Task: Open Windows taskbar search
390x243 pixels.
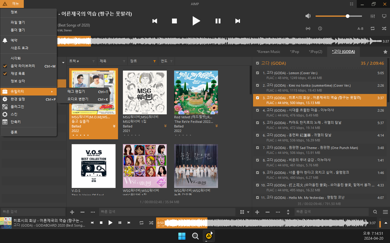Action: (x=195, y=236)
